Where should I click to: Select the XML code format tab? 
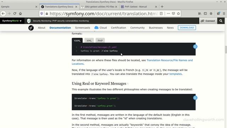tap(89, 41)
